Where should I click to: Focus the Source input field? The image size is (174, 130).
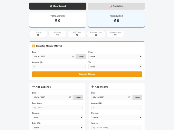pyautogui.click(x=117, y=127)
